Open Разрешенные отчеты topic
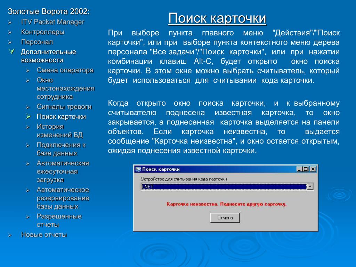 (59, 220)
